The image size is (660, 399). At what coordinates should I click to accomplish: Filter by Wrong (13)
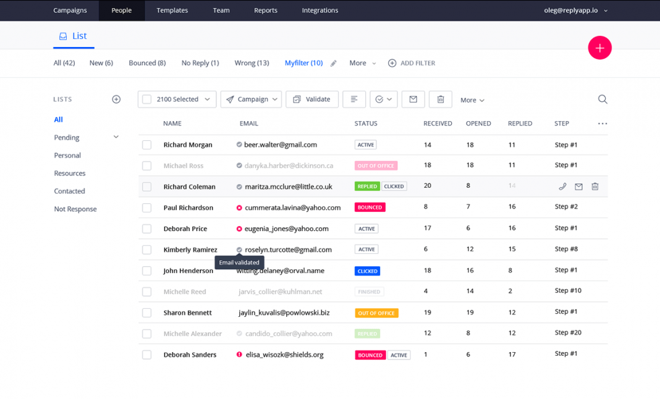252,63
